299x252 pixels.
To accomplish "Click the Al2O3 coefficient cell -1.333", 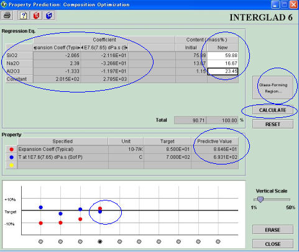I will (x=57, y=71).
